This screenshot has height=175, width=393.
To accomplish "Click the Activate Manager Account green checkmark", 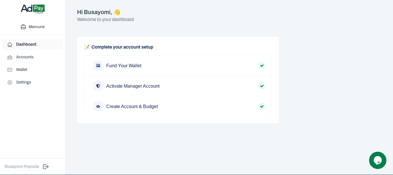I will click(262, 86).
